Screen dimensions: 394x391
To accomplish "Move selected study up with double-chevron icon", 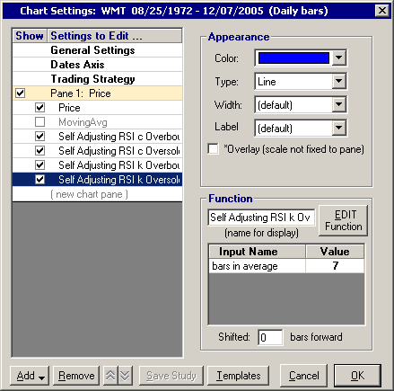I will [x=110, y=376].
